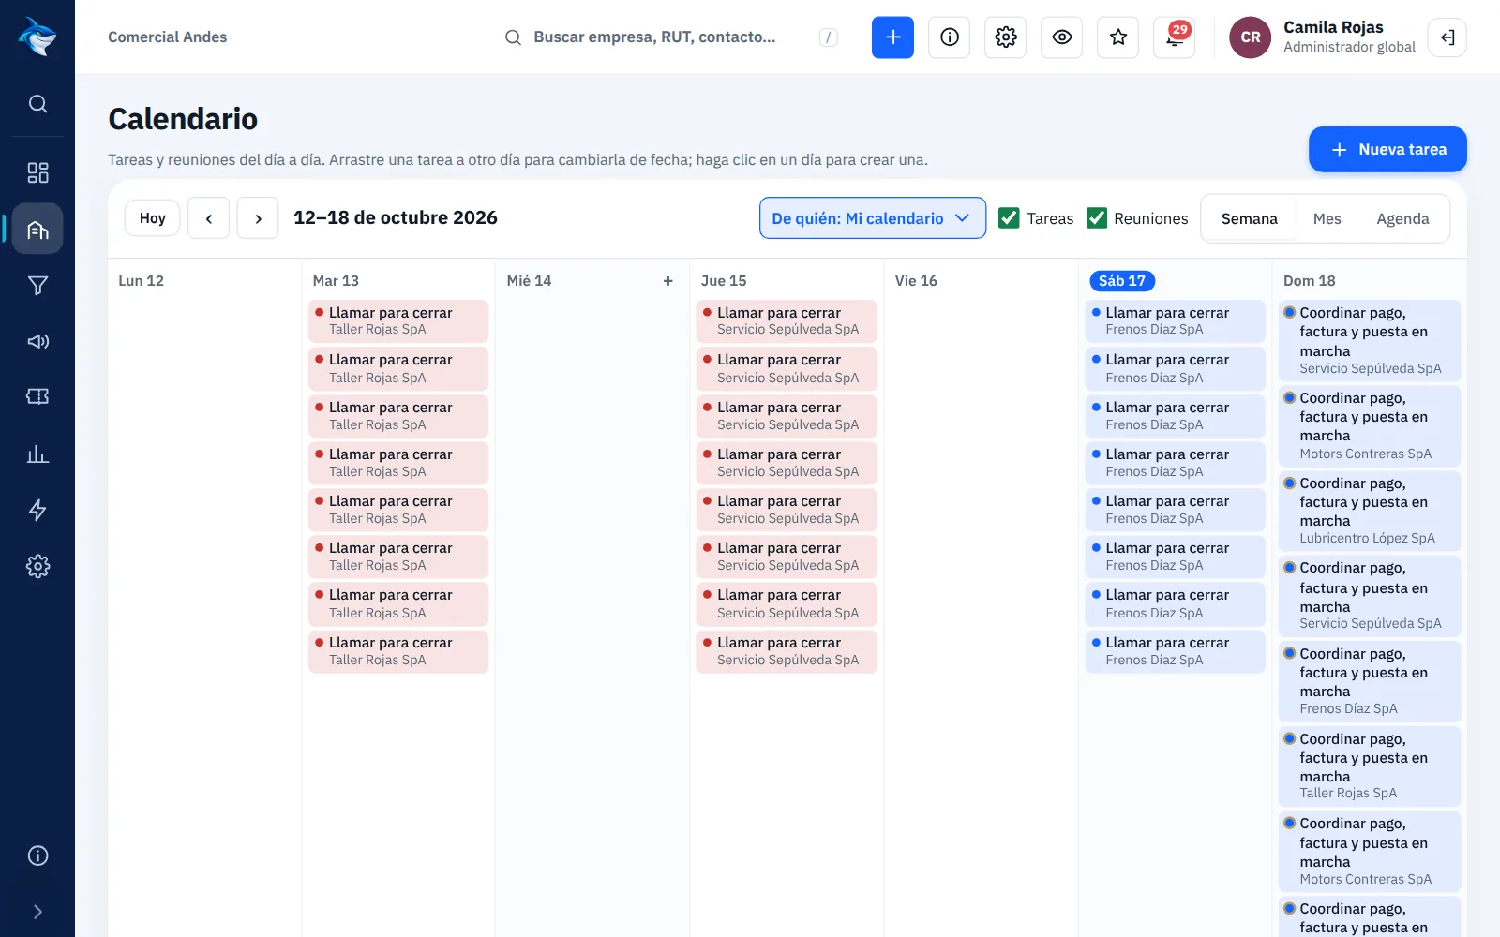Image resolution: width=1500 pixels, height=937 pixels.
Task: Open the Coordinar pago task for Taller Rojas SpA
Action: (1370, 766)
